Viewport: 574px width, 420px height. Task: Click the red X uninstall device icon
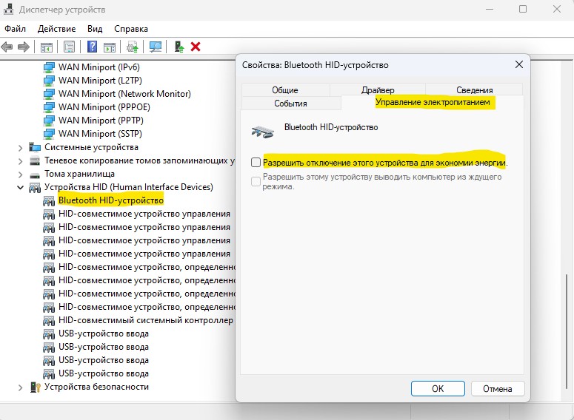[x=196, y=47]
